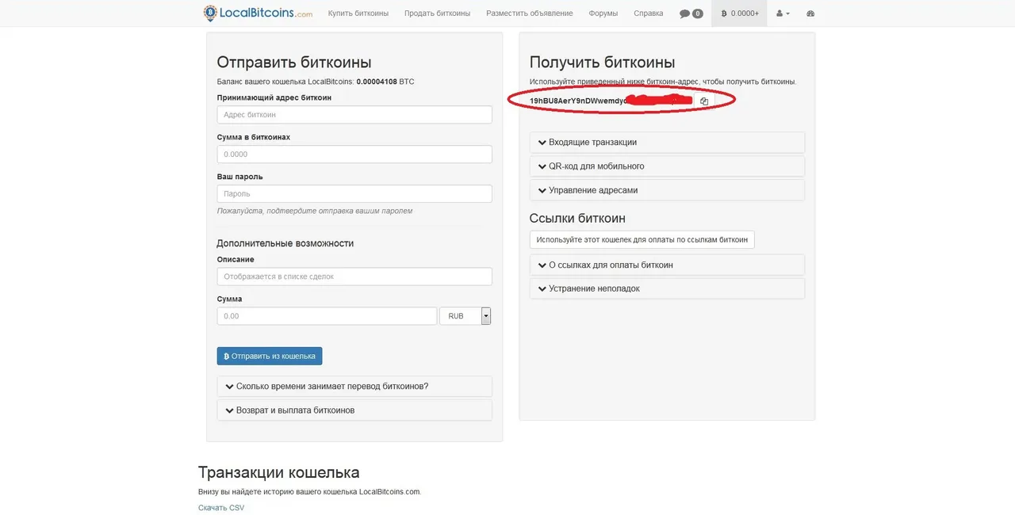1015x515 pixels.
Task: Click the Адрес биткоин input field
Action: (x=354, y=115)
